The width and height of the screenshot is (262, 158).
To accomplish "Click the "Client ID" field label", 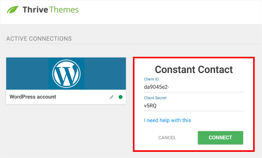I will (x=151, y=79).
